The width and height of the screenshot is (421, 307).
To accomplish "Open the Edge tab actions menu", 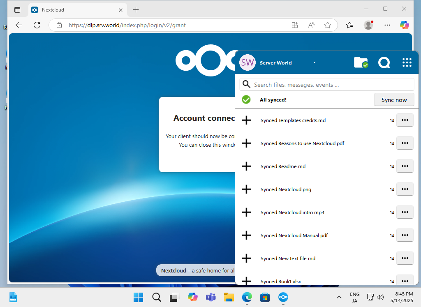I will coord(17,10).
